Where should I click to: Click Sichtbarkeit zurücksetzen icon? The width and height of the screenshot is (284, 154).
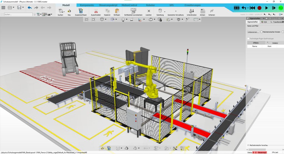[133, 11]
